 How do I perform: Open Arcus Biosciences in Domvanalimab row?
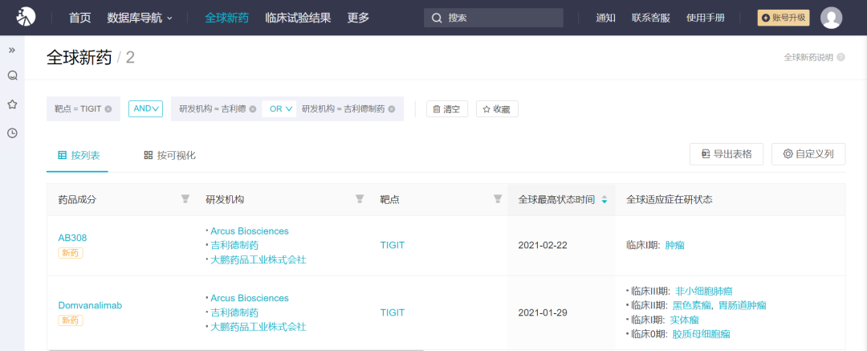tap(250, 298)
